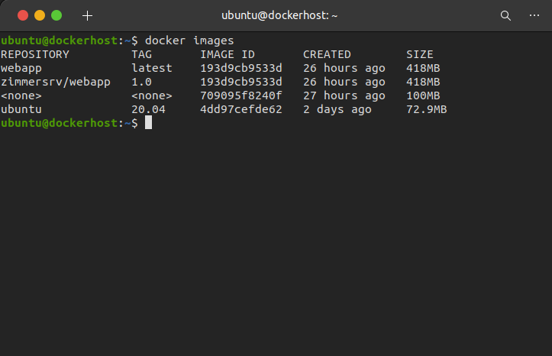
Task: Open the three-dots more options menu
Action: point(534,15)
